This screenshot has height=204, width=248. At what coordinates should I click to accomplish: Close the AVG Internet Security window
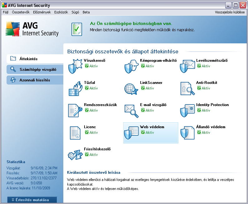click(x=243, y=5)
